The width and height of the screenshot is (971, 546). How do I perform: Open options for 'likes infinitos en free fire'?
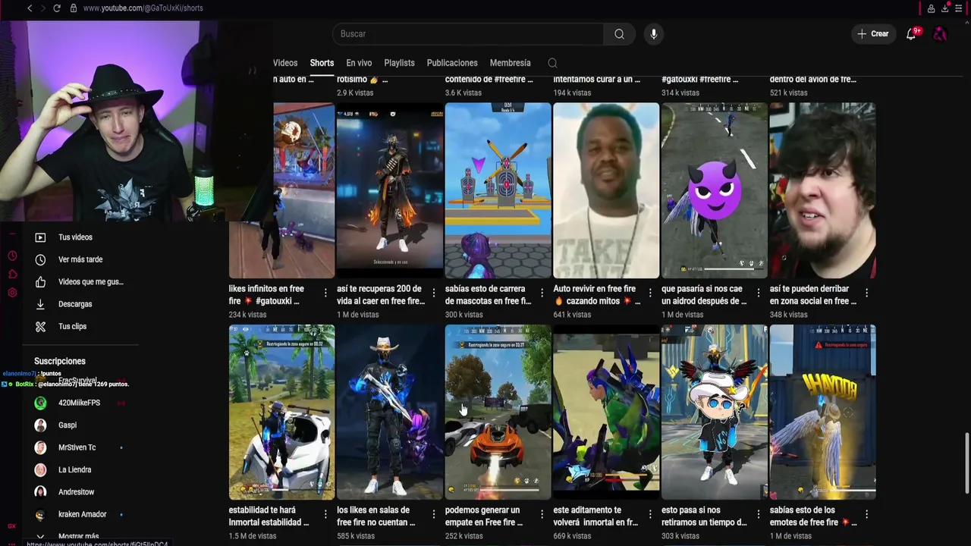pyautogui.click(x=325, y=293)
